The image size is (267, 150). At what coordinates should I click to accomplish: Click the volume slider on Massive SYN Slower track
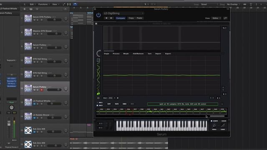(54, 34)
